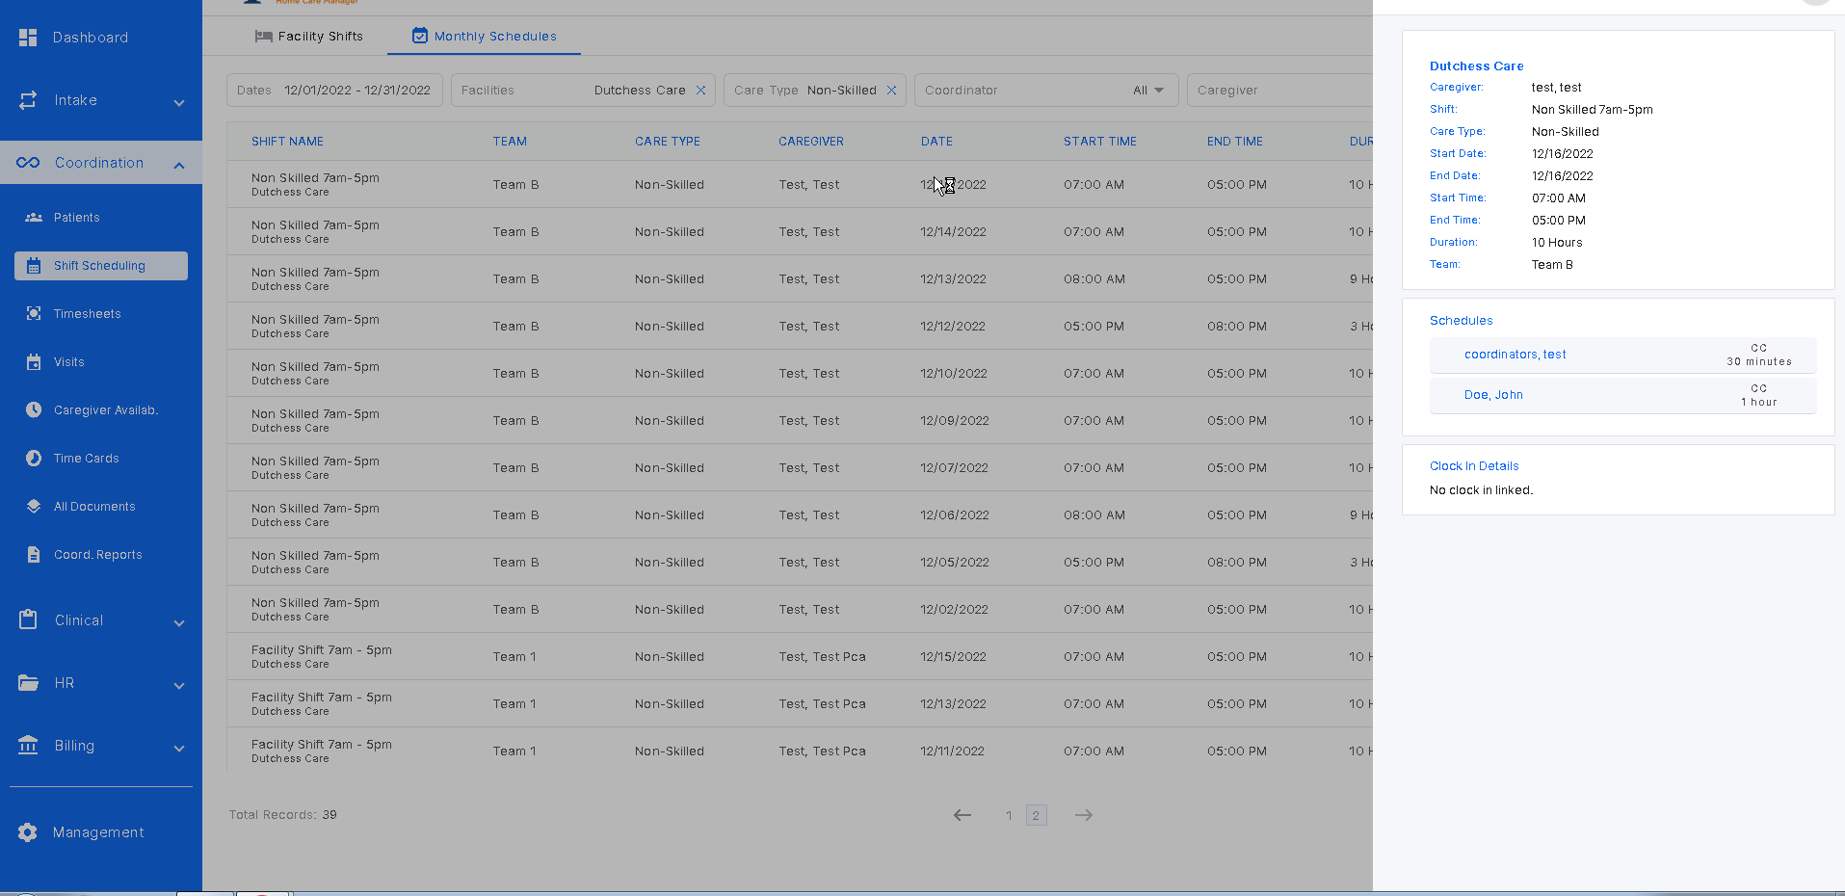1845x896 pixels.
Task: Open the Dashboard grid icon
Action: pyautogui.click(x=28, y=38)
